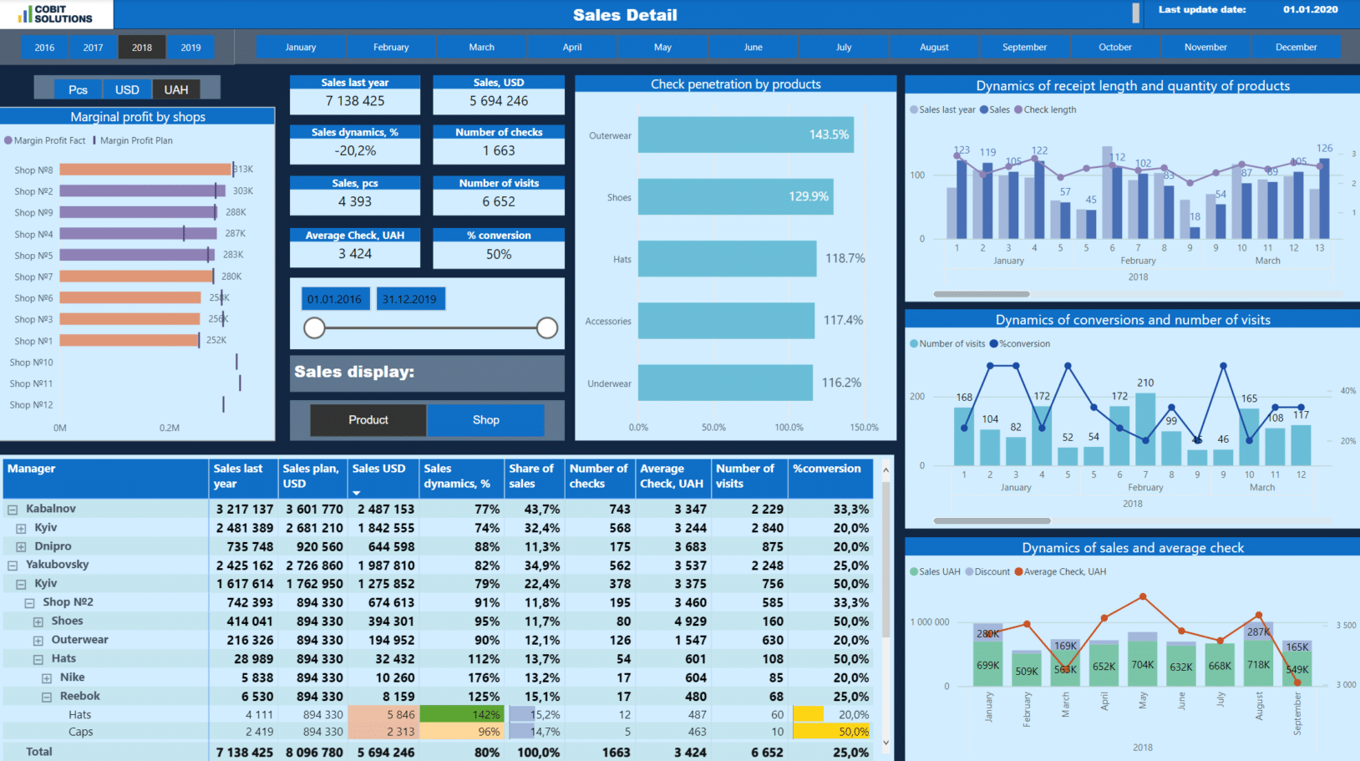Viewport: 1360px width, 761px height.
Task: Switch currency to USD
Action: [127, 89]
